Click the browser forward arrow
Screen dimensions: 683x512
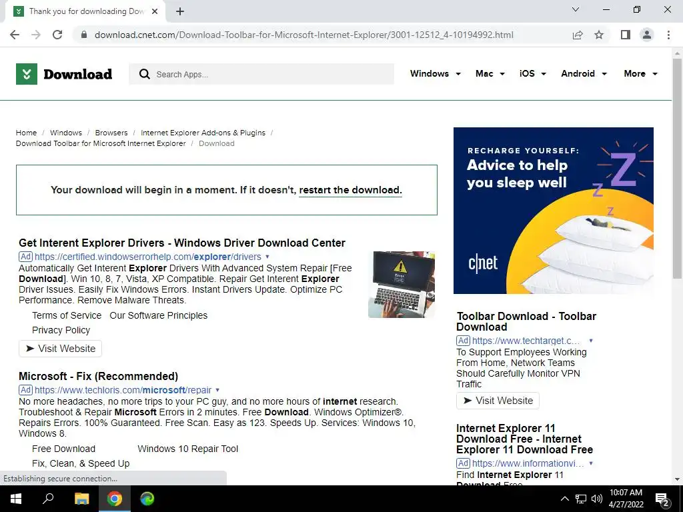pos(36,35)
